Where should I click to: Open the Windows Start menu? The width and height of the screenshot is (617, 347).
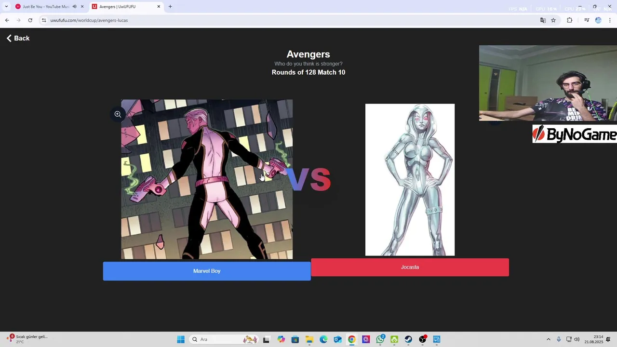point(181,339)
